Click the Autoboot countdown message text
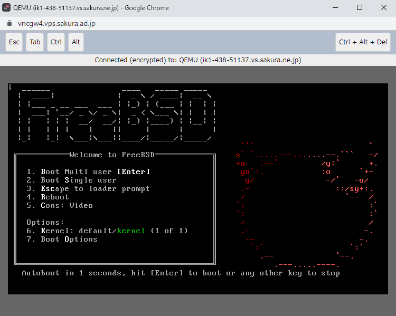 pyautogui.click(x=181, y=273)
